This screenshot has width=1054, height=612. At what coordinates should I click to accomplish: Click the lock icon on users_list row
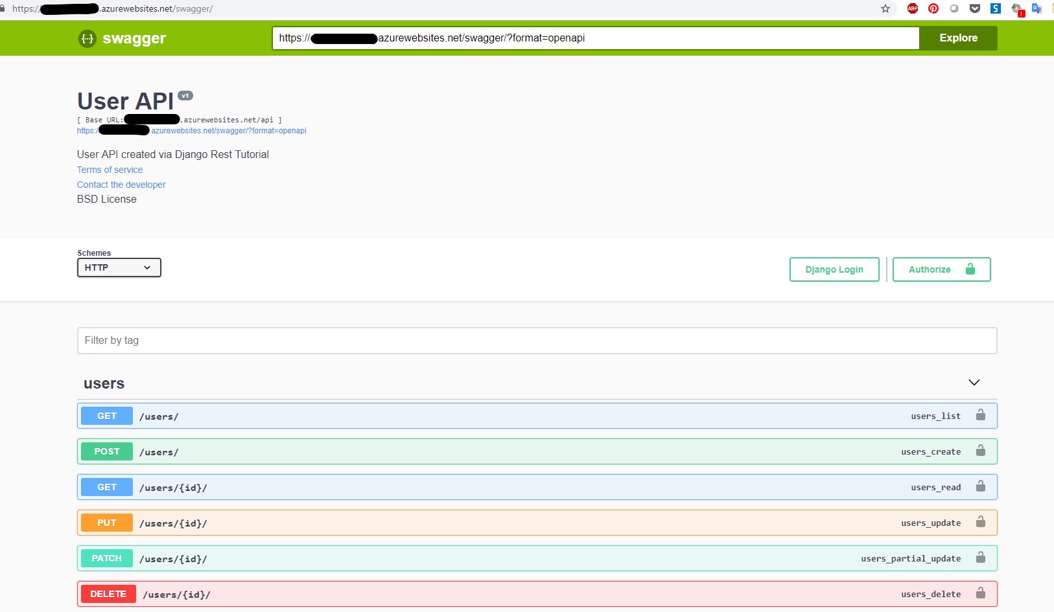pyautogui.click(x=981, y=415)
